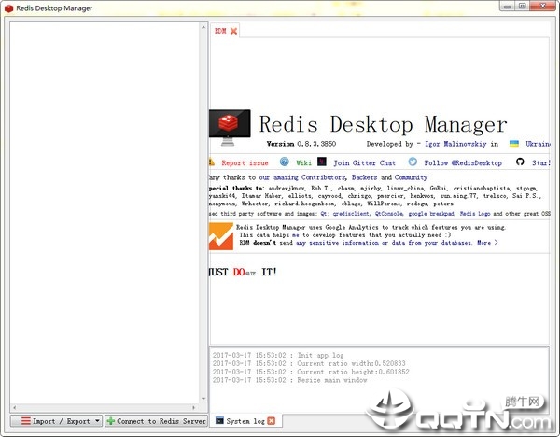Open the google breakpad link
The height and width of the screenshot is (437, 560).
coord(432,214)
